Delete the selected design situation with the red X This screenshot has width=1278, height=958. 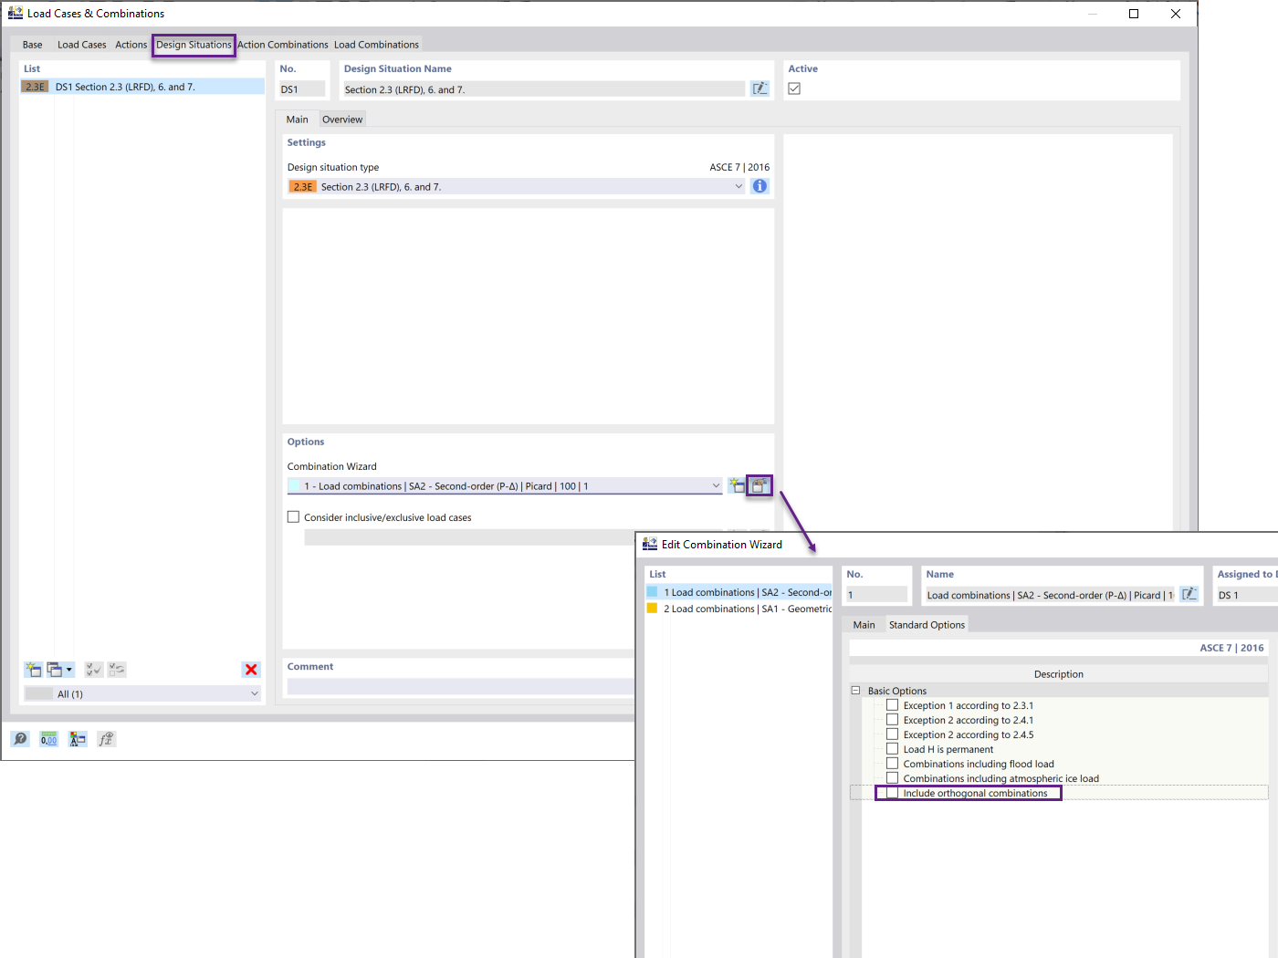(x=251, y=670)
